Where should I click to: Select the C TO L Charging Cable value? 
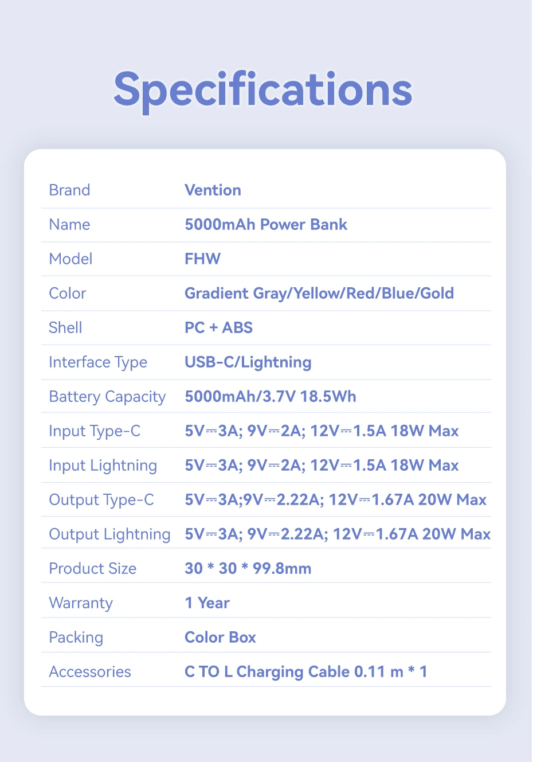306,672
